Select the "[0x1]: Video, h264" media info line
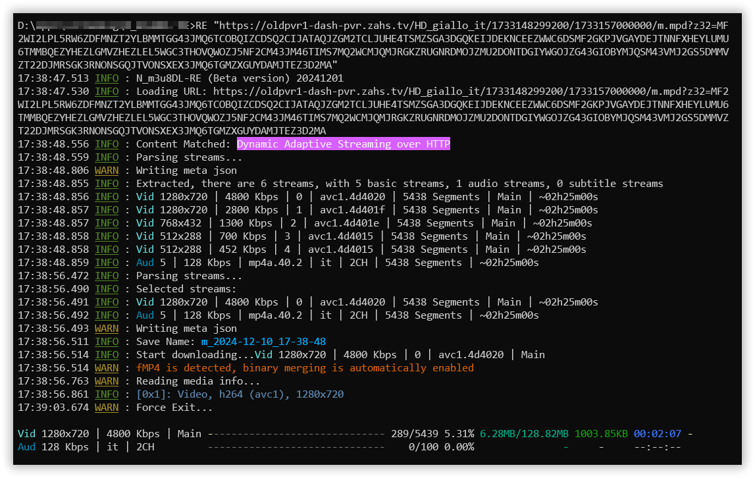755x478 pixels. (x=240, y=394)
